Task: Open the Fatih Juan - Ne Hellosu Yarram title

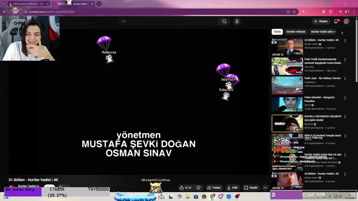Action: [x=322, y=78]
